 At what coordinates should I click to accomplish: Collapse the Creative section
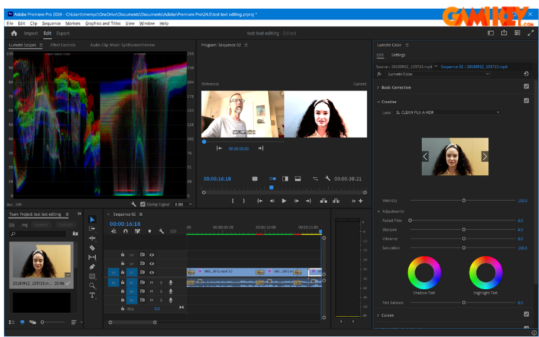tap(379, 102)
